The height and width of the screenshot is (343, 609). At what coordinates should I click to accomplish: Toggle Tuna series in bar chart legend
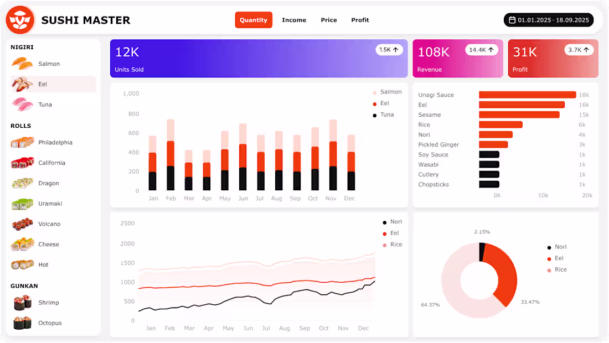coord(383,115)
